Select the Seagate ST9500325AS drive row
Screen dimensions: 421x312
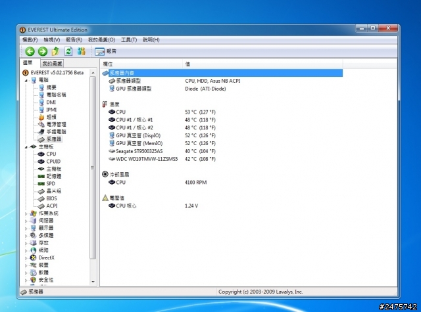pos(222,151)
